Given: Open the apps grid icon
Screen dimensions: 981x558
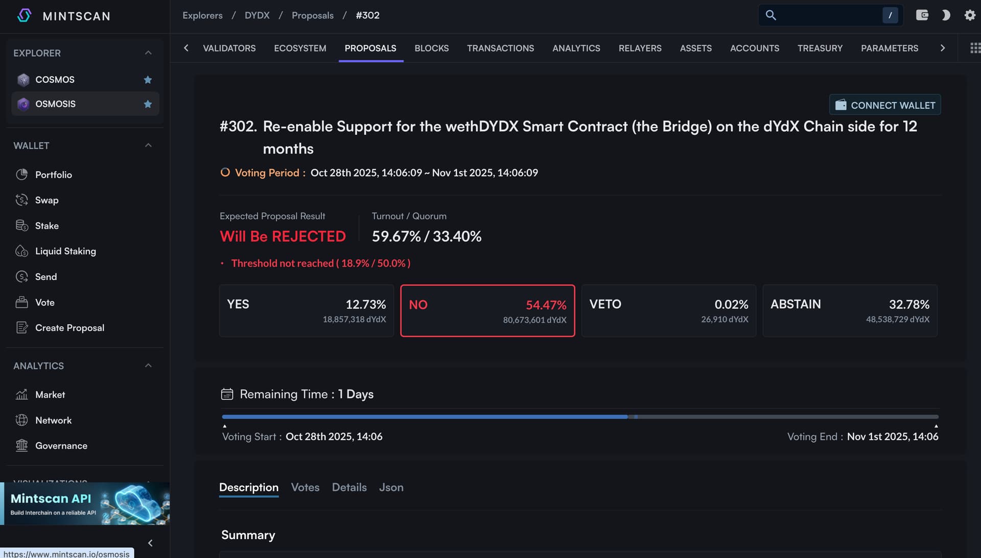Looking at the screenshot, I should 975,48.
